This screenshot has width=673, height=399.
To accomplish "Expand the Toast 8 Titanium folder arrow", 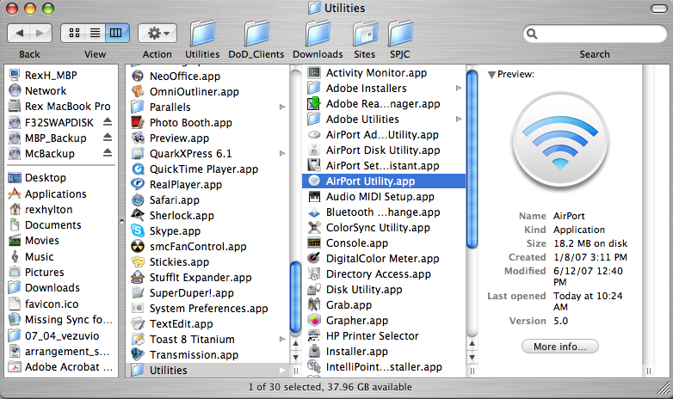I will click(282, 339).
